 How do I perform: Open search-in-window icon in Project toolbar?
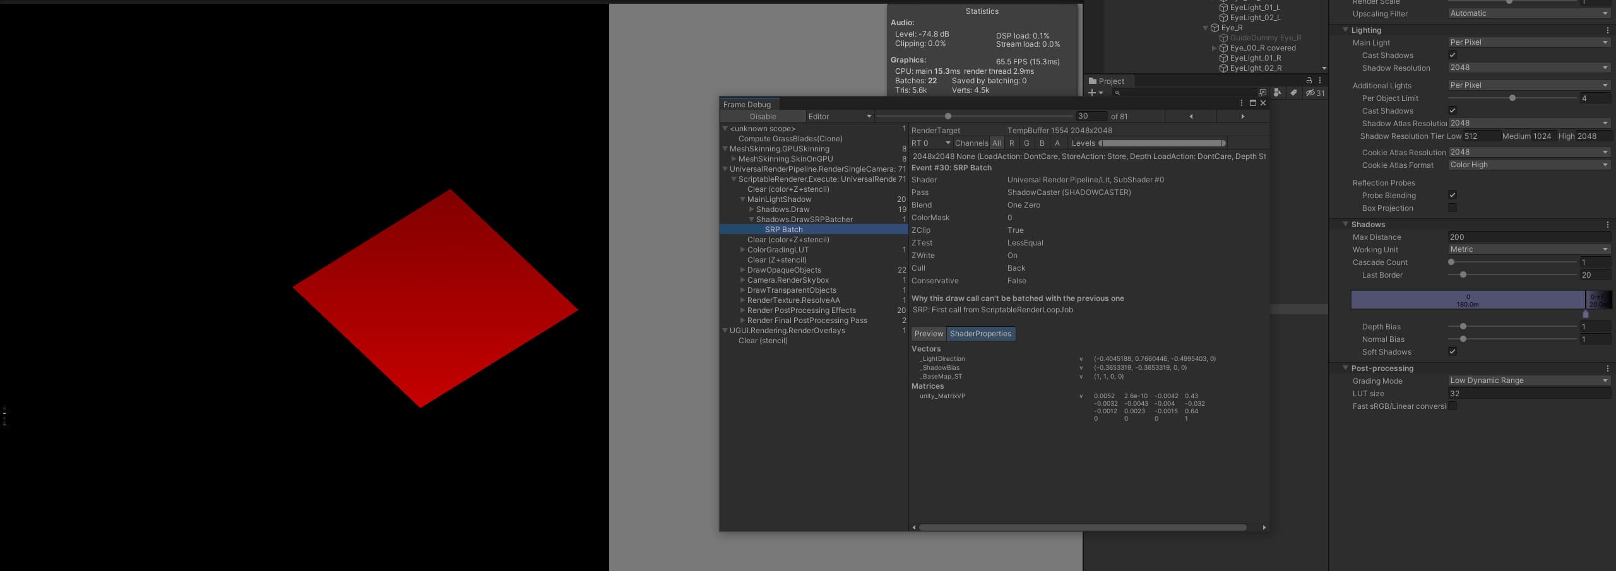tap(1262, 93)
